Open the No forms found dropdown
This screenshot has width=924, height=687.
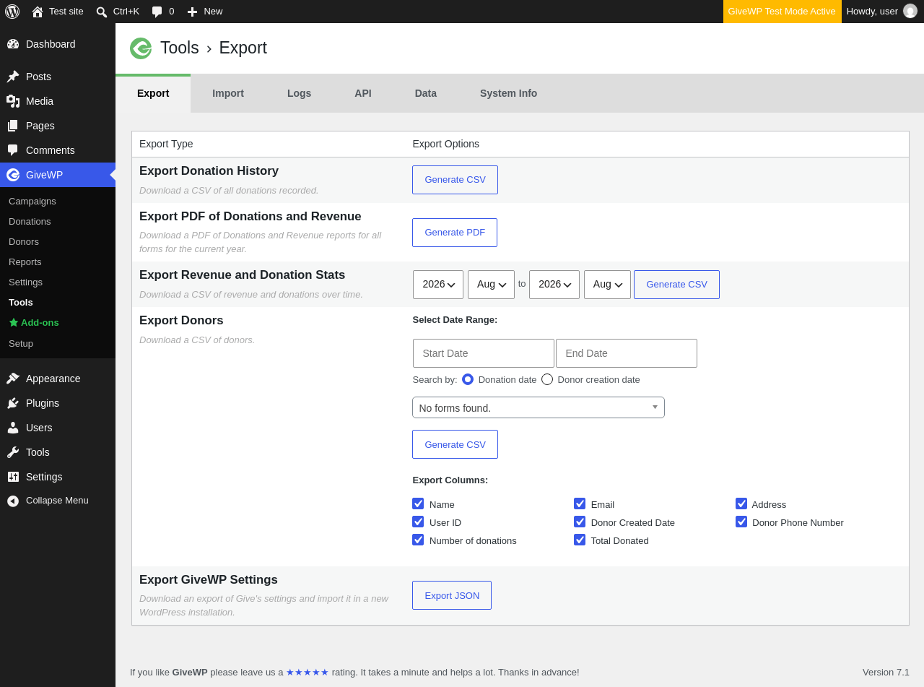coord(539,407)
